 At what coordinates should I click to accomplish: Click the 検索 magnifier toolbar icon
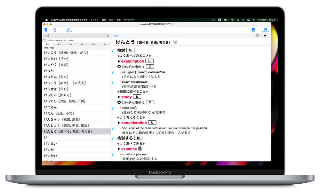coord(55,30)
